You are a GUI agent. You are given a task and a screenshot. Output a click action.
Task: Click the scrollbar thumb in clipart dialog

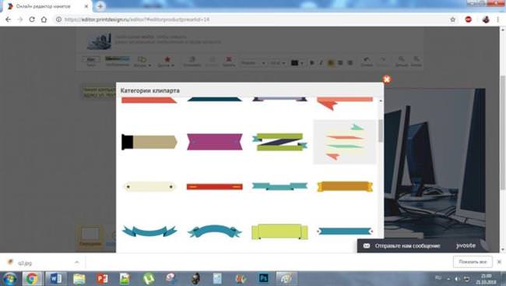coord(381,131)
